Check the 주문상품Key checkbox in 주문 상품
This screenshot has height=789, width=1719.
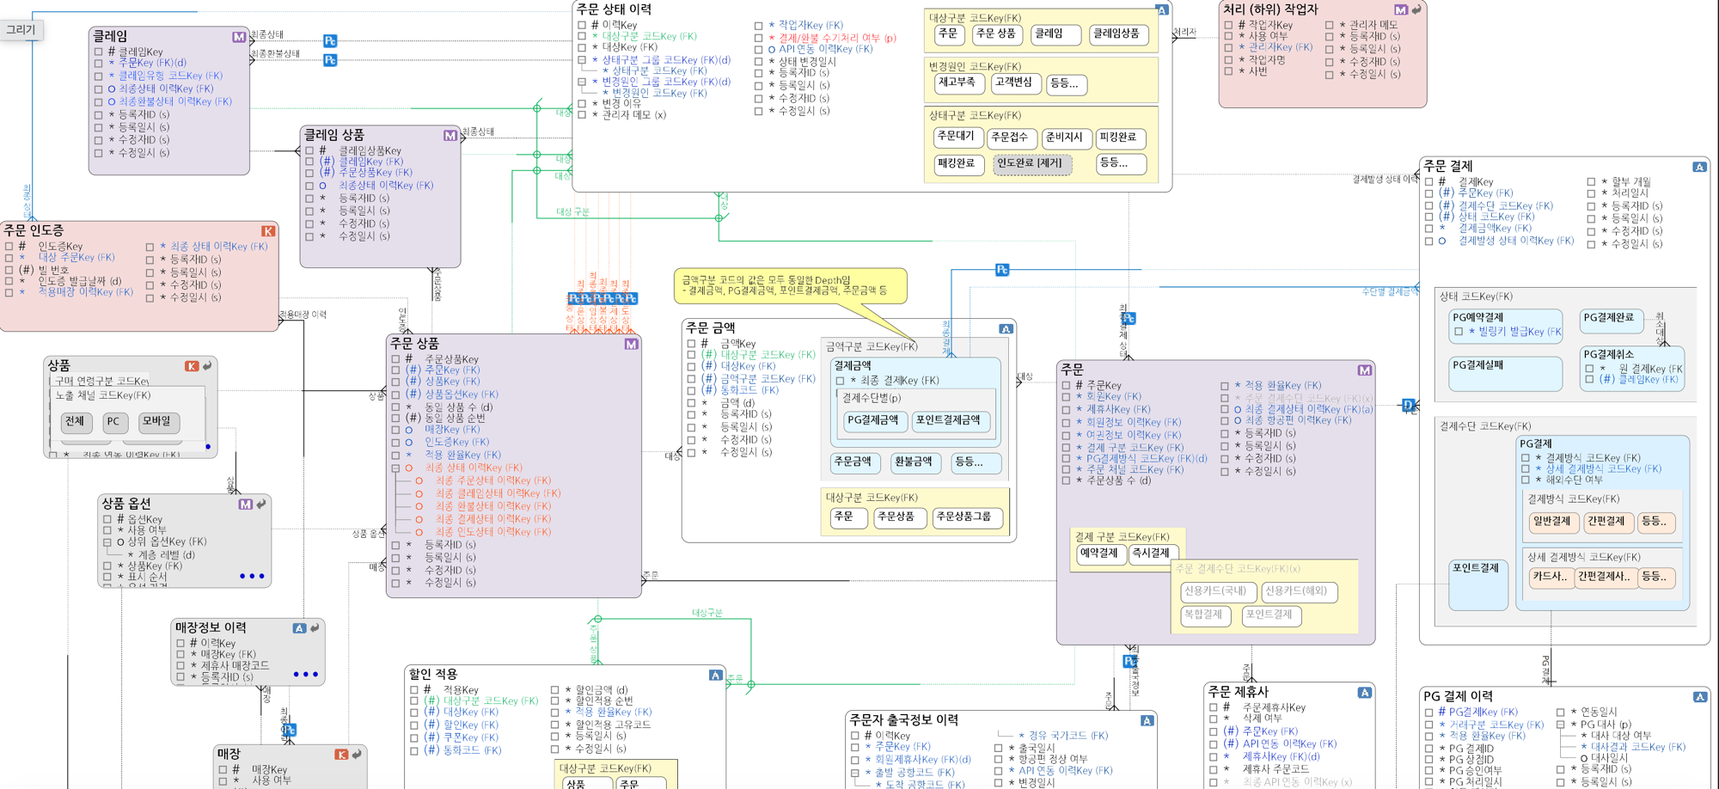click(396, 359)
